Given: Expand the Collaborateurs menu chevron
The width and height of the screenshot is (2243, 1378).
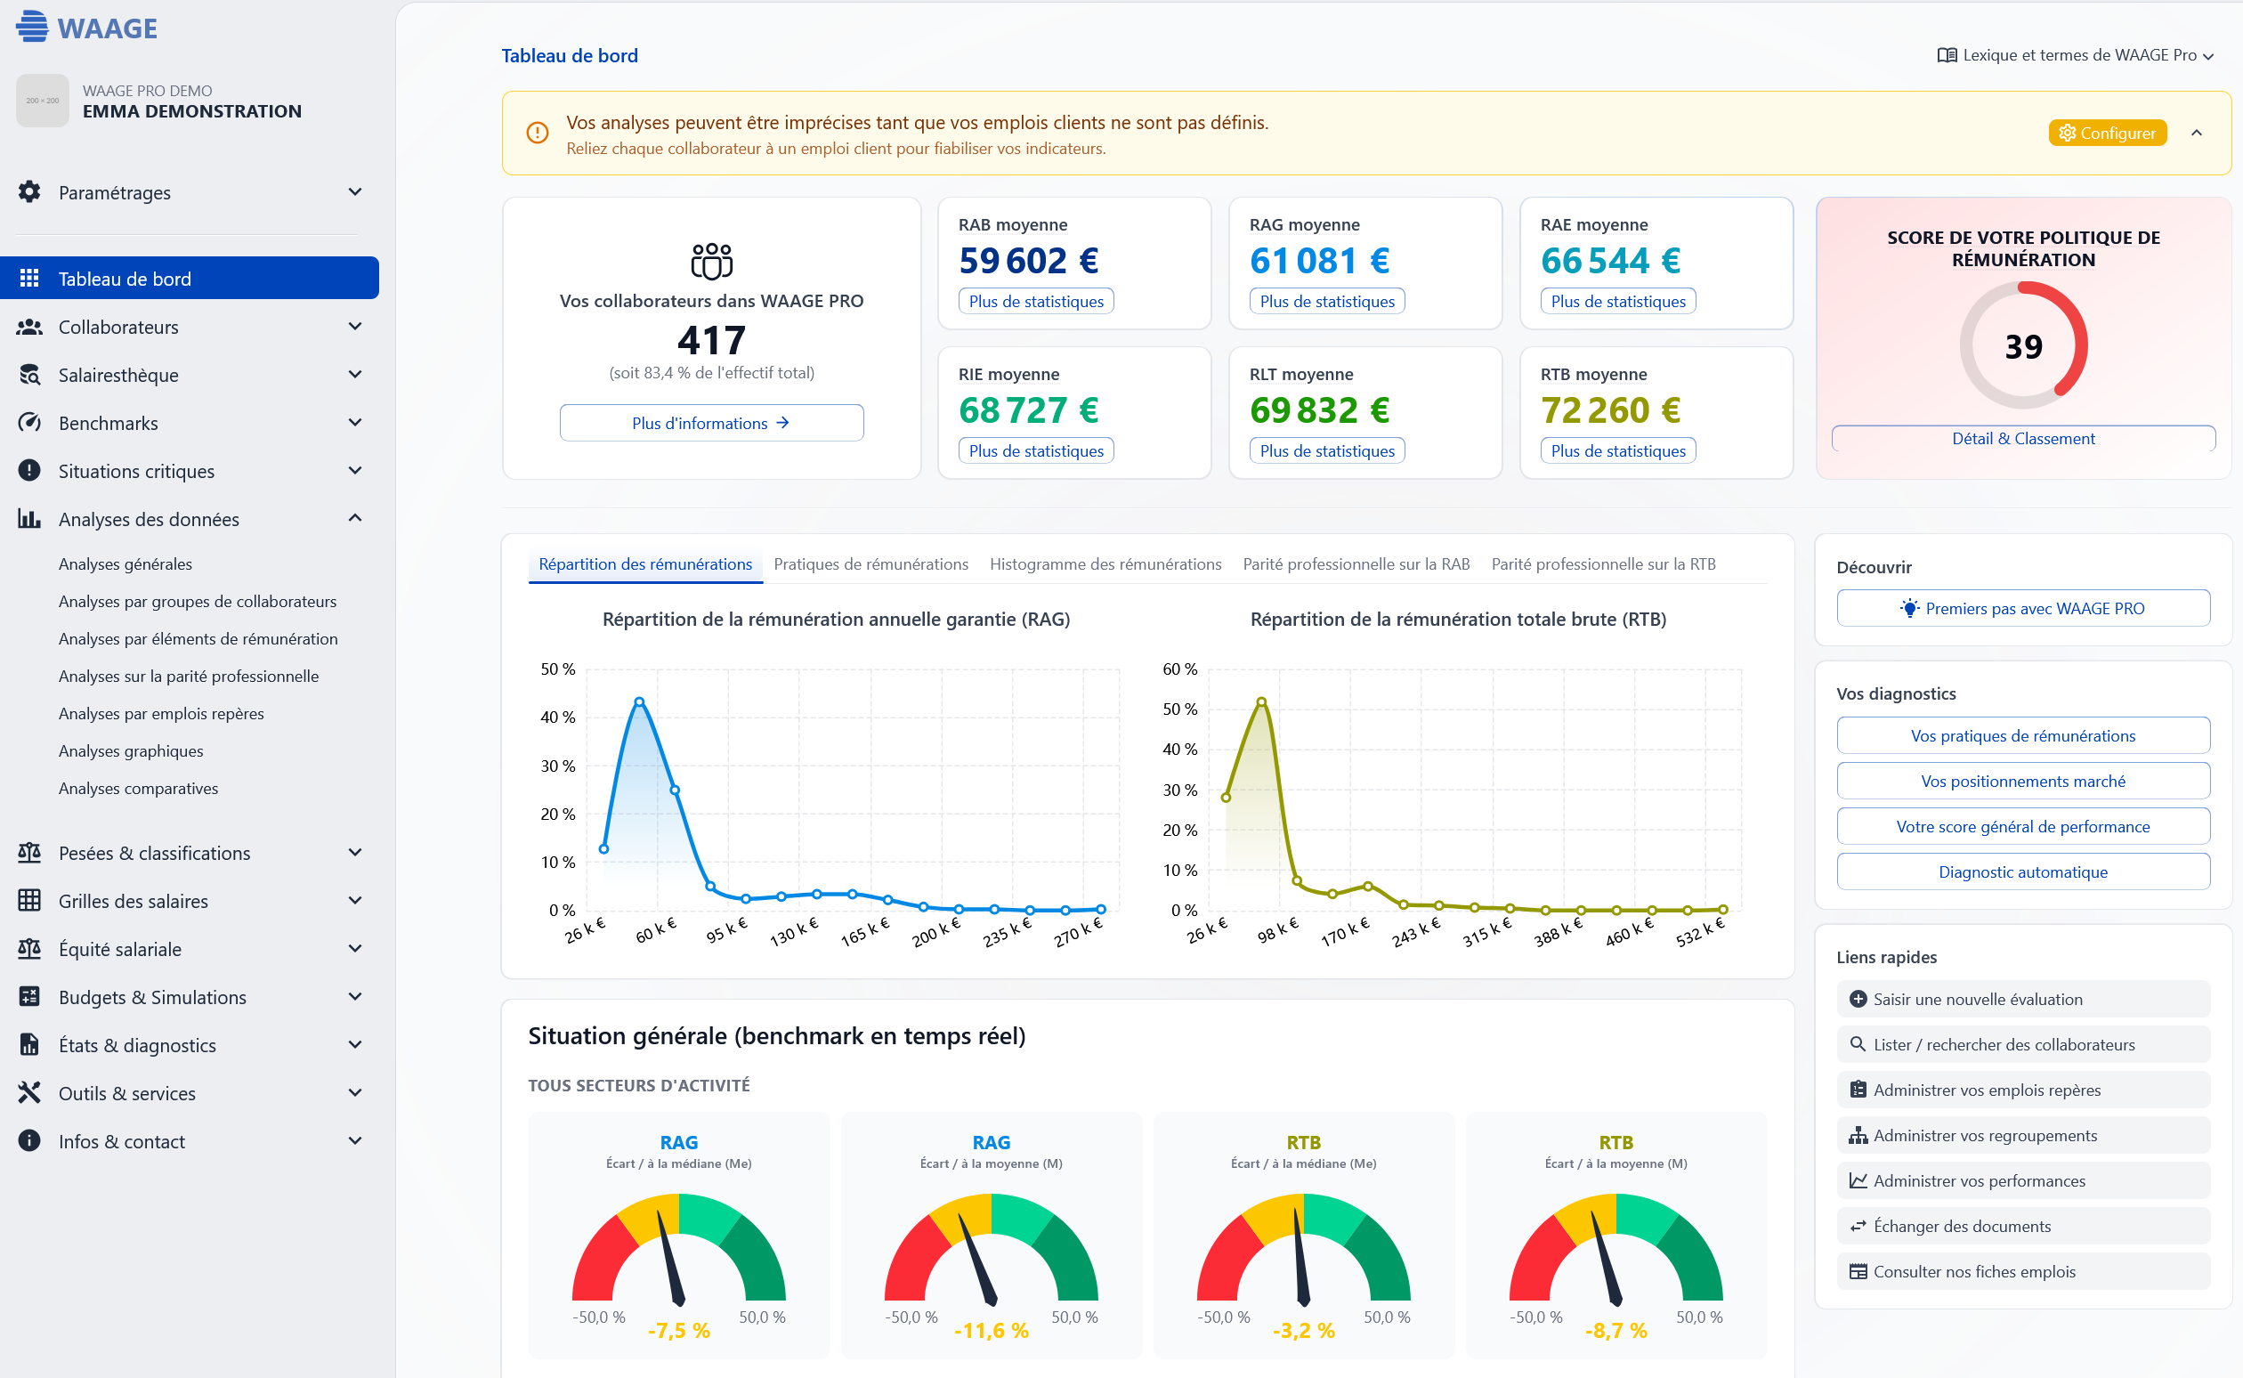Looking at the screenshot, I should click(x=355, y=327).
